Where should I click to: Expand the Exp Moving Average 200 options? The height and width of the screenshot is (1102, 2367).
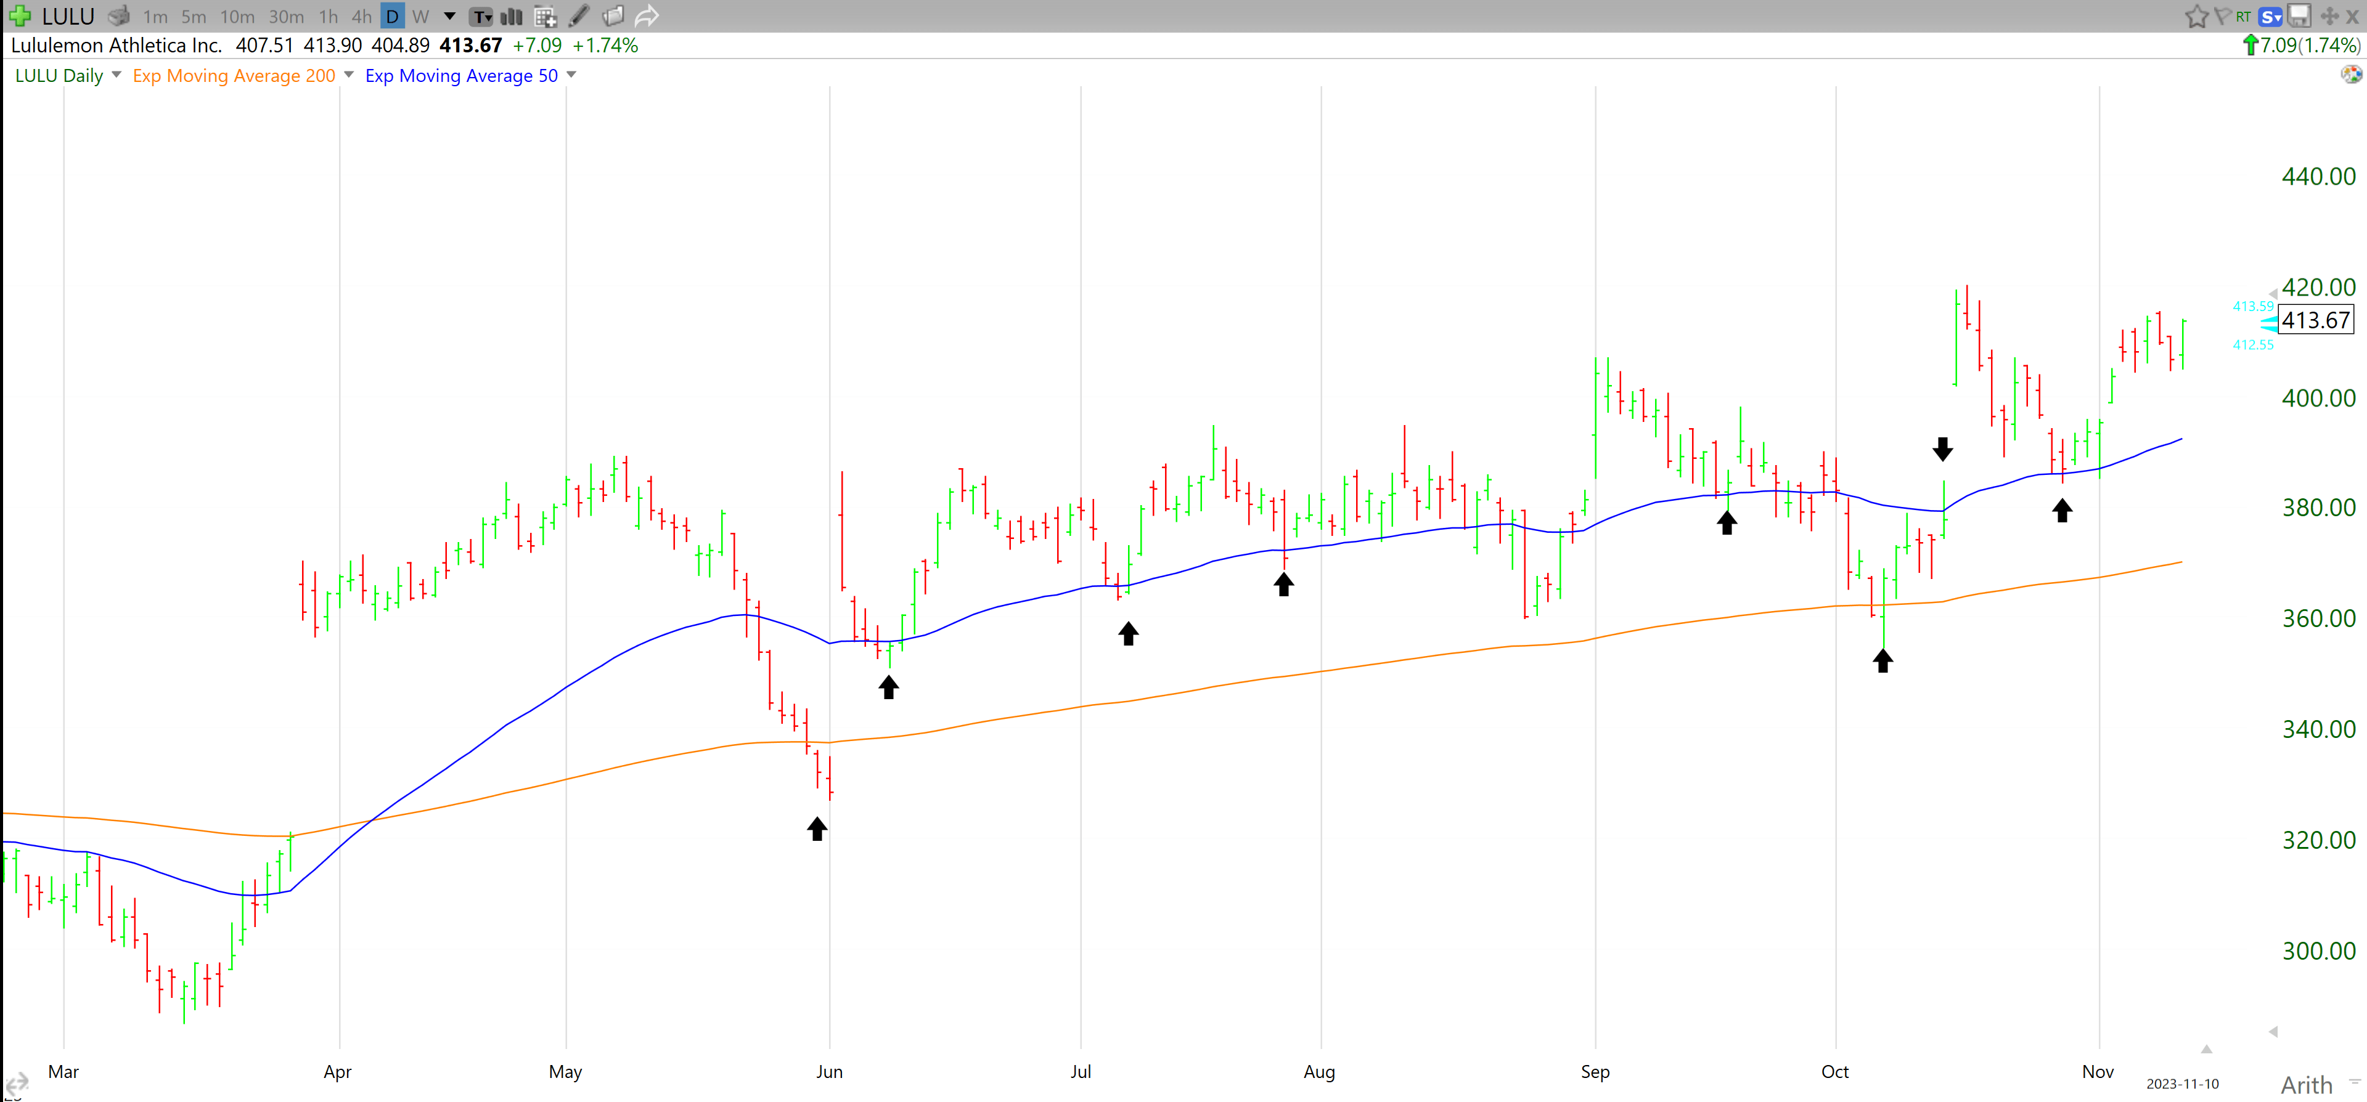click(x=347, y=75)
